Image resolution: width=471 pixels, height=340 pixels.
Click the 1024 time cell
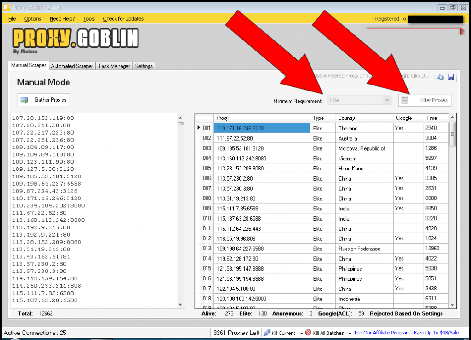click(x=436, y=238)
